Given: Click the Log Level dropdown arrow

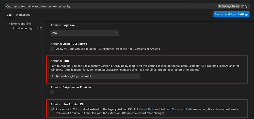Looking at the screenshot, I should point(116,33).
